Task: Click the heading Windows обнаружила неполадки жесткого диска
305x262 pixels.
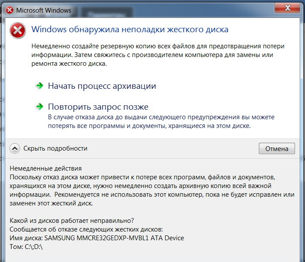Action: click(x=130, y=30)
